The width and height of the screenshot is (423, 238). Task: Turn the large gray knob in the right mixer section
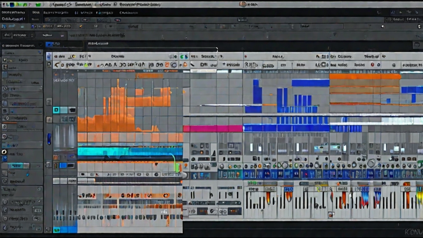pos(371,163)
